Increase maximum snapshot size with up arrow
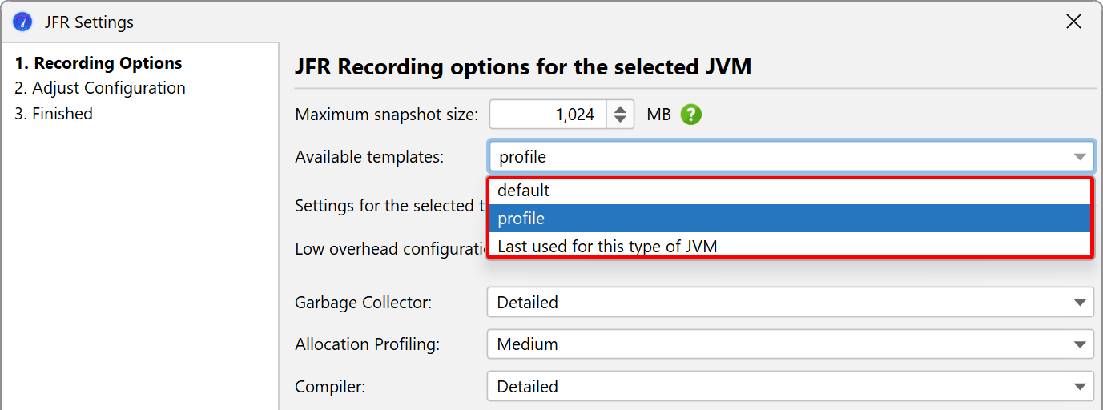Viewport: 1103px width, 410px height. tap(620, 108)
